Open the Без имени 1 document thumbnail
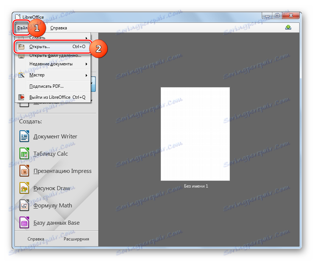Image resolution: width=314 pixels, height=261 pixels. click(195, 134)
